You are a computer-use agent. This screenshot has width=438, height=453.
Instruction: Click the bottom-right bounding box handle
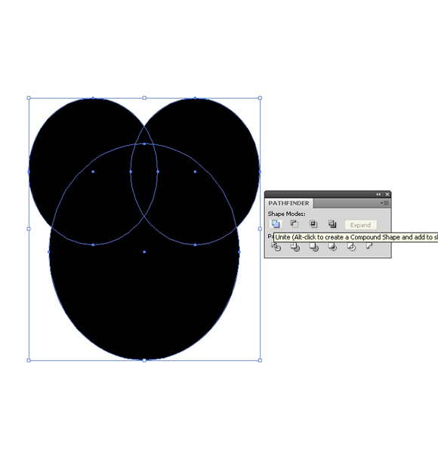click(x=260, y=360)
